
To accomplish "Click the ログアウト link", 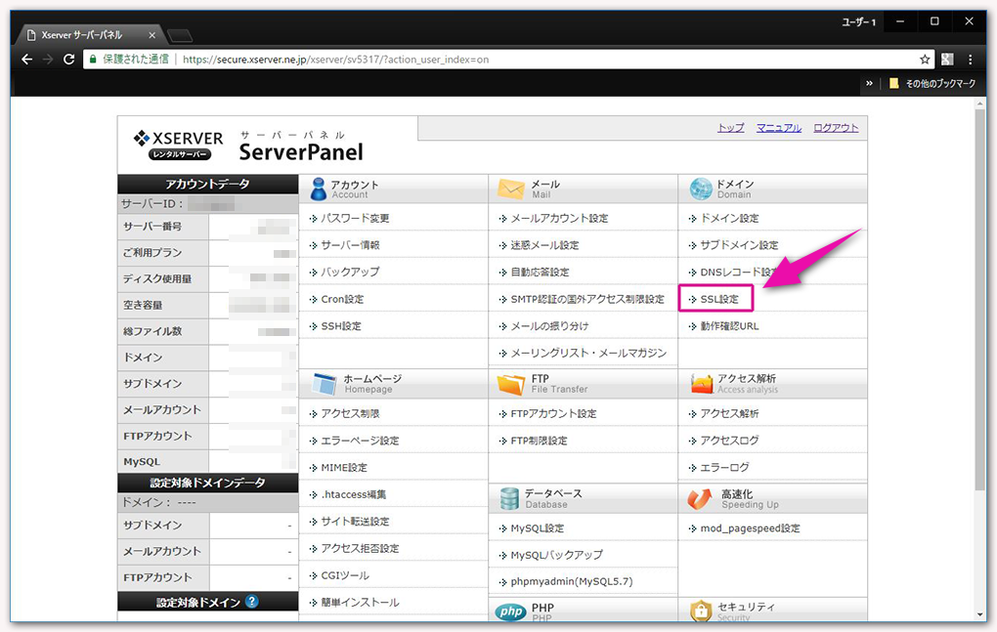I will click(836, 128).
